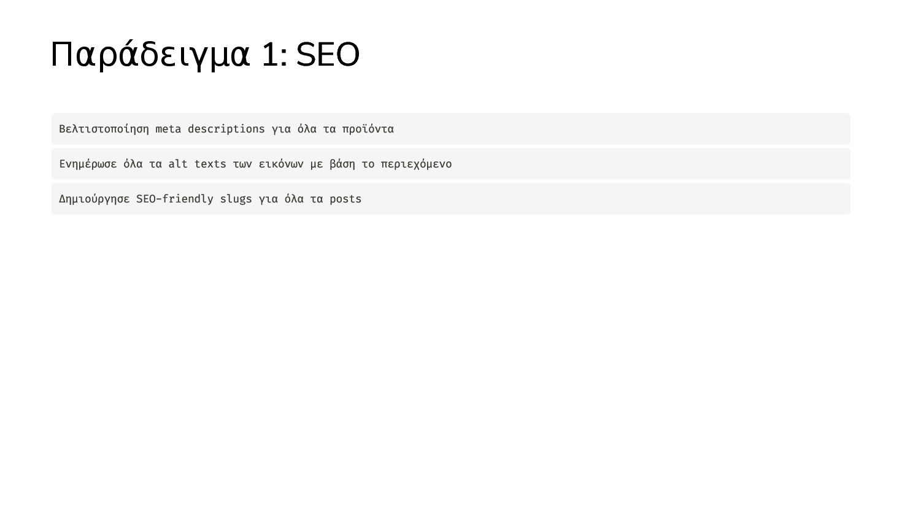Click the word 'Παράδειγμα' in the title

pos(150,55)
